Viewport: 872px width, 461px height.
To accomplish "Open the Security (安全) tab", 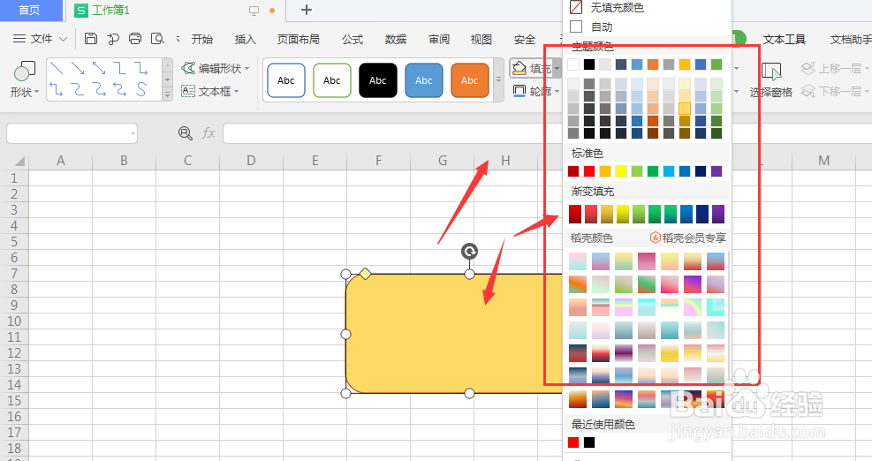I will [x=525, y=39].
